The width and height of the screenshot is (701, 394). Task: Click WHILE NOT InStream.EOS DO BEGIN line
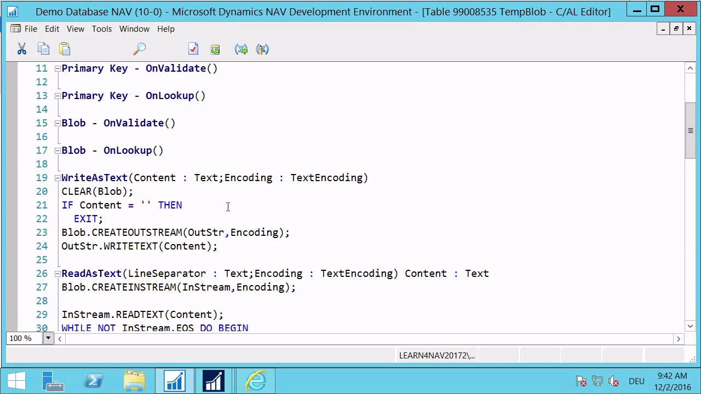tap(154, 327)
